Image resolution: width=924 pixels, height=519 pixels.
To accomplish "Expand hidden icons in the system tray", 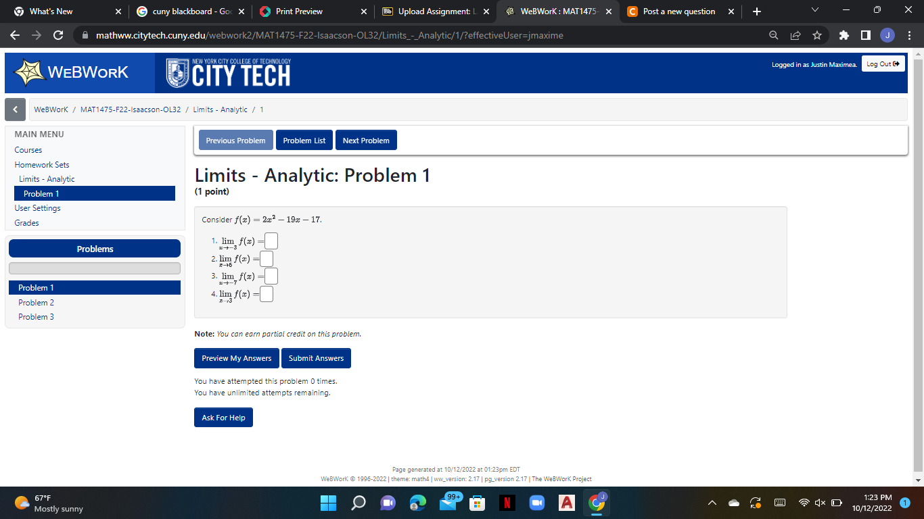I will tap(712, 503).
